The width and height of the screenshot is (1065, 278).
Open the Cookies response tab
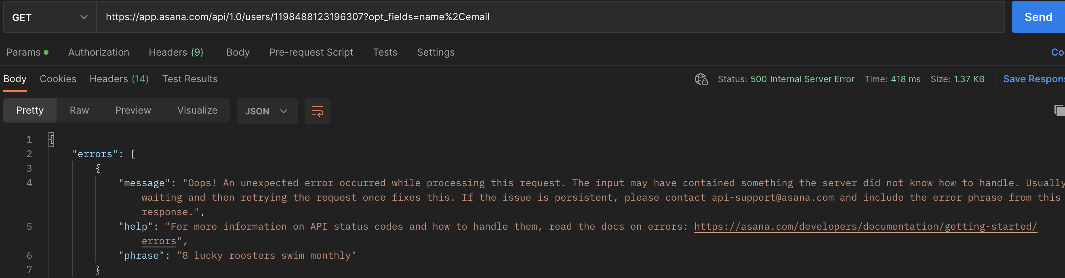point(58,79)
